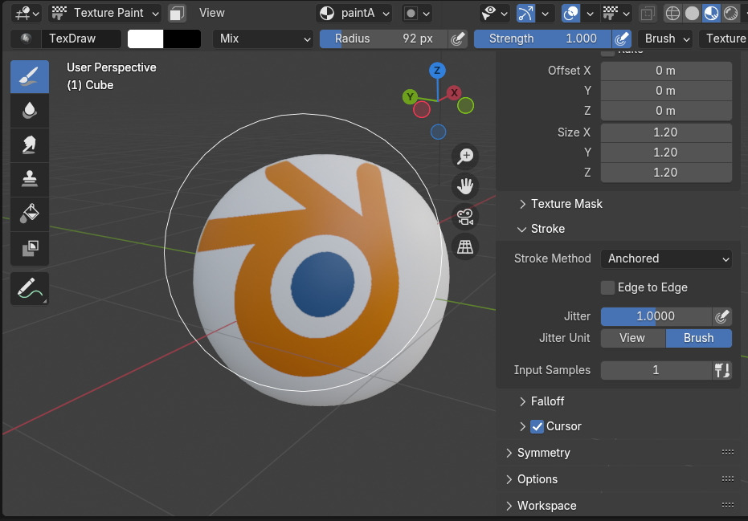Click the Offset X value field
The height and width of the screenshot is (521, 748).
click(x=666, y=71)
